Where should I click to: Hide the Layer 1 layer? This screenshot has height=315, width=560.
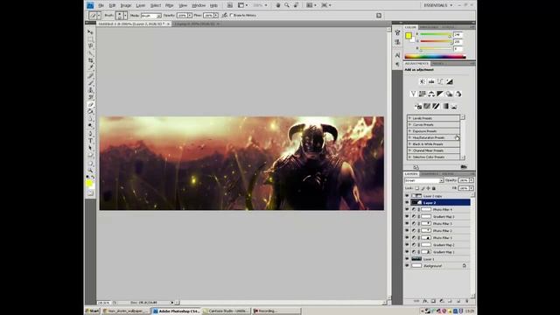(x=407, y=259)
